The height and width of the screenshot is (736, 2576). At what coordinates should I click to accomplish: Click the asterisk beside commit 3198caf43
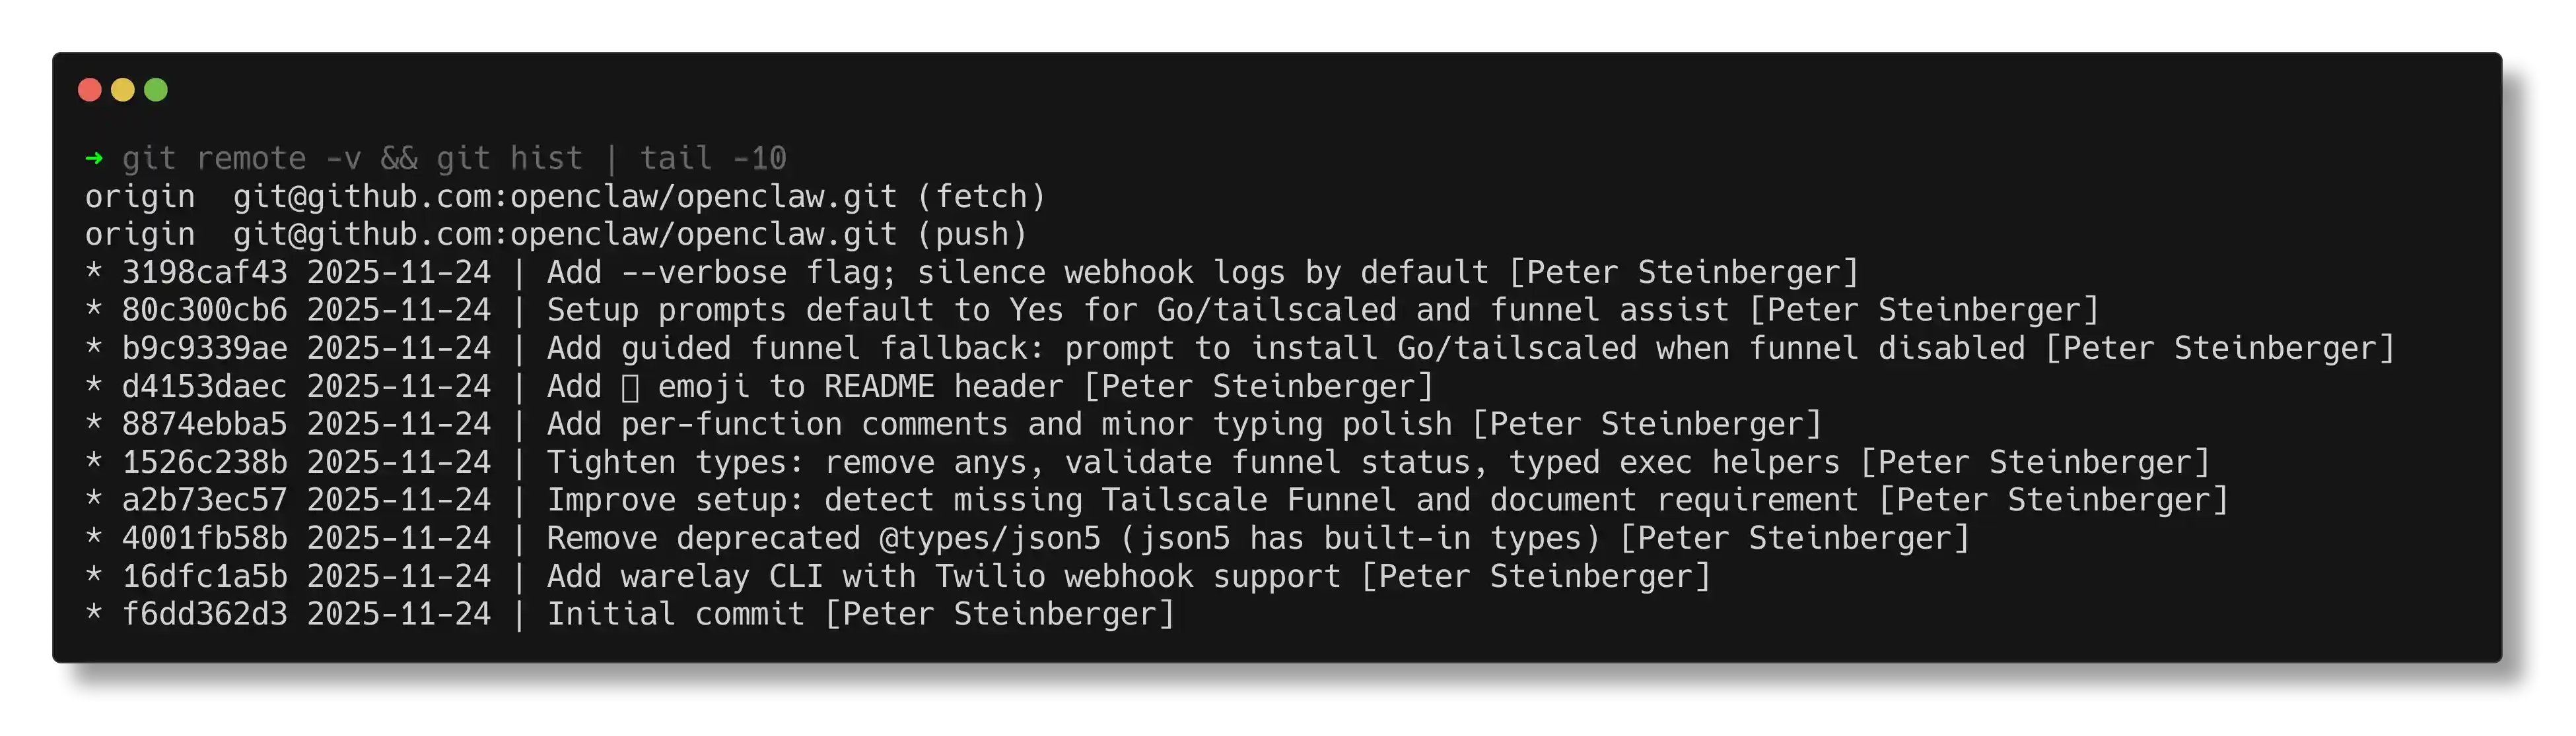pos(94,270)
